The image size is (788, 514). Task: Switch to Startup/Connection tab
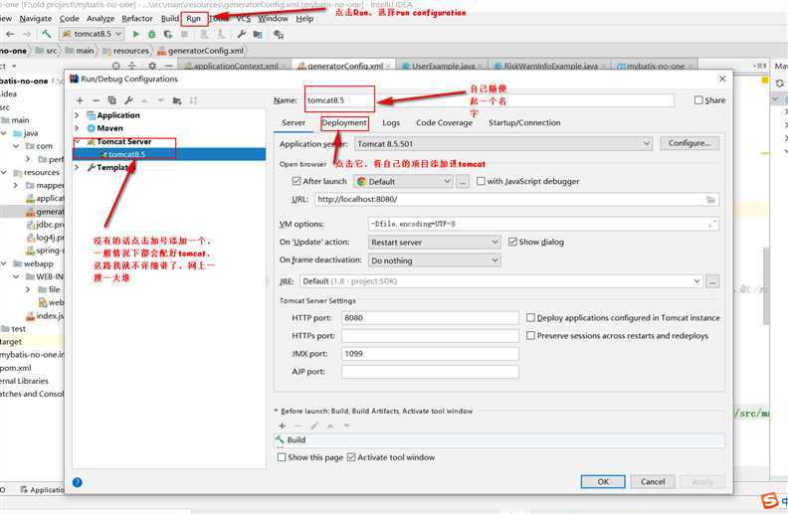coord(524,122)
